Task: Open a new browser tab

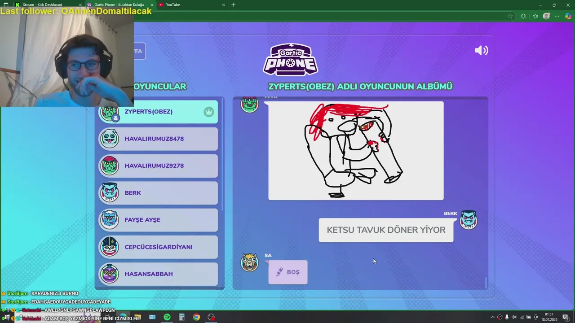Action: 233,4
